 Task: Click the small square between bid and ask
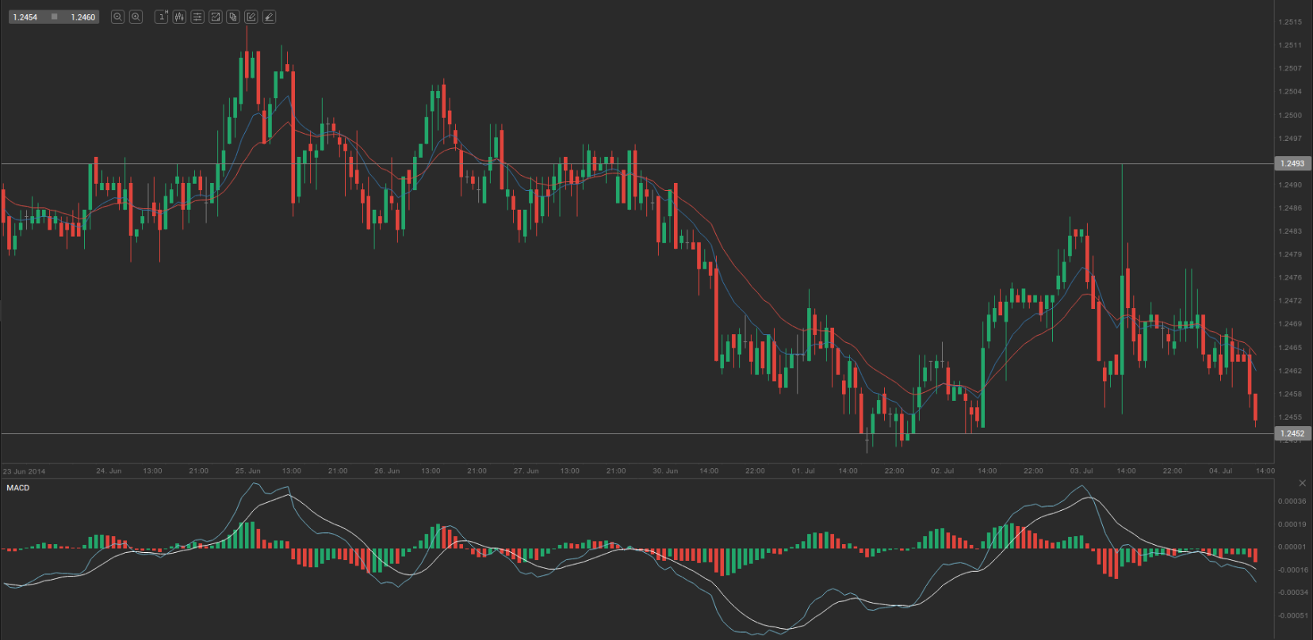click(54, 17)
